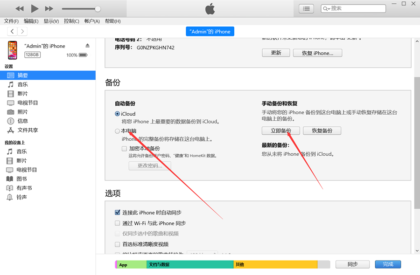Click the scrollbar down arrow

[417, 251]
